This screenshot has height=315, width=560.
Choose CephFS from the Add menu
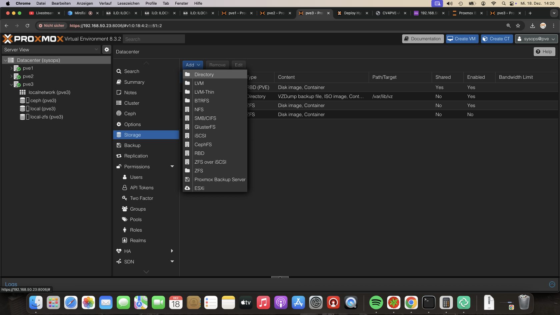click(215, 144)
